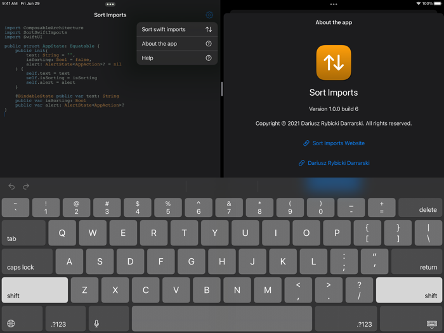This screenshot has width=444, height=333.
Task: Tap the space bar
Action: [x=222, y=318]
